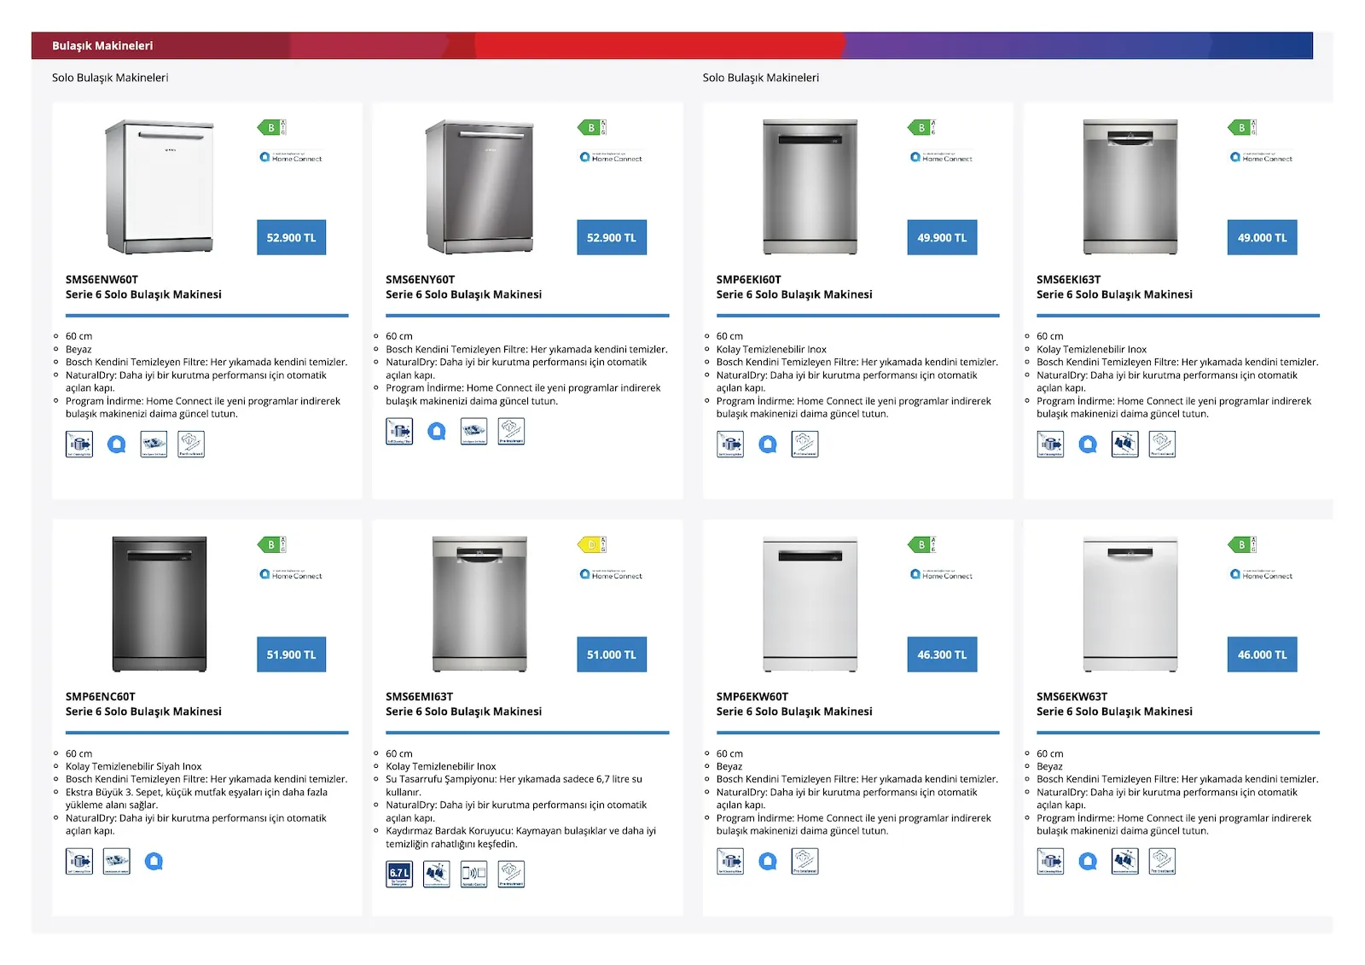
Task: Click the Home Connect bubble icon under SMS6EKW63T
Action: click(1088, 862)
